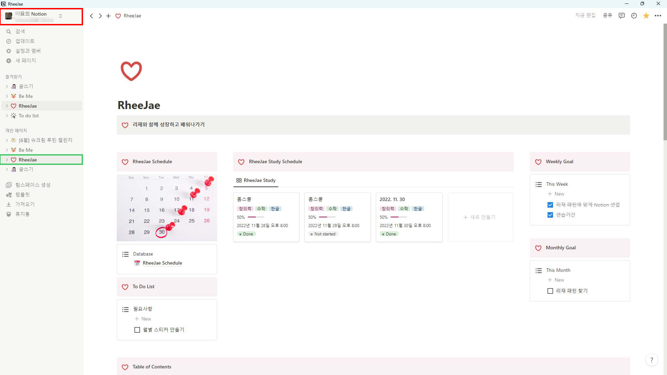
Task: Open page updates clock icon
Action: pos(634,16)
